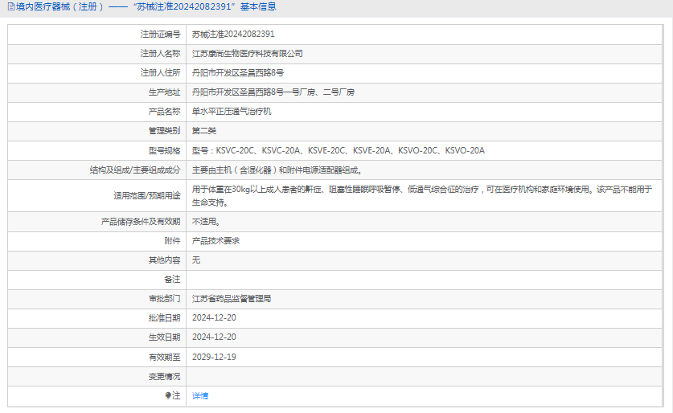Click storage condition value 不适用。
673x413 pixels.
pyautogui.click(x=206, y=222)
